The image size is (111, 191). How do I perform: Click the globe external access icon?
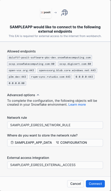coord(65,13)
